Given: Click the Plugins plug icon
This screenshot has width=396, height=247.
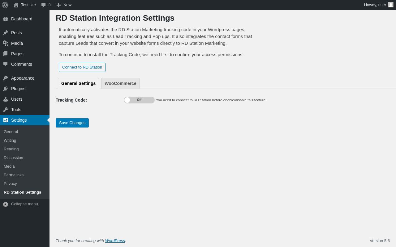Looking at the screenshot, I should pyautogui.click(x=6, y=89).
